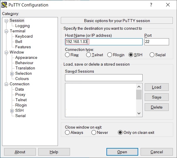
Task: Select the Telnet connection type option
Action: point(88,55)
